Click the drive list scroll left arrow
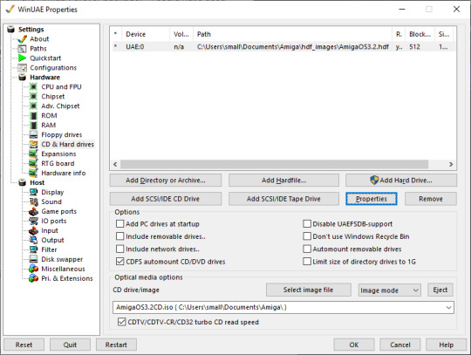 pos(115,164)
